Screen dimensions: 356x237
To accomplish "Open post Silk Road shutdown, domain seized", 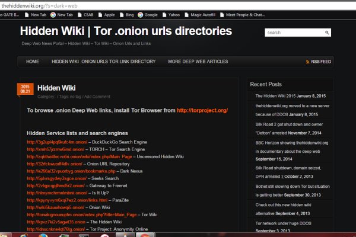I will click(288, 172).
